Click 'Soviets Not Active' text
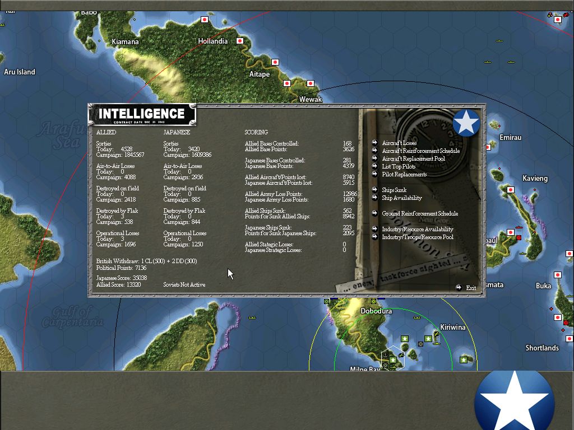This screenshot has height=430, width=574. [184, 284]
